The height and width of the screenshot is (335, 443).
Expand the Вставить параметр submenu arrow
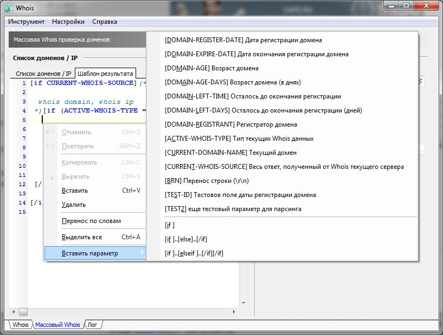[142, 253]
